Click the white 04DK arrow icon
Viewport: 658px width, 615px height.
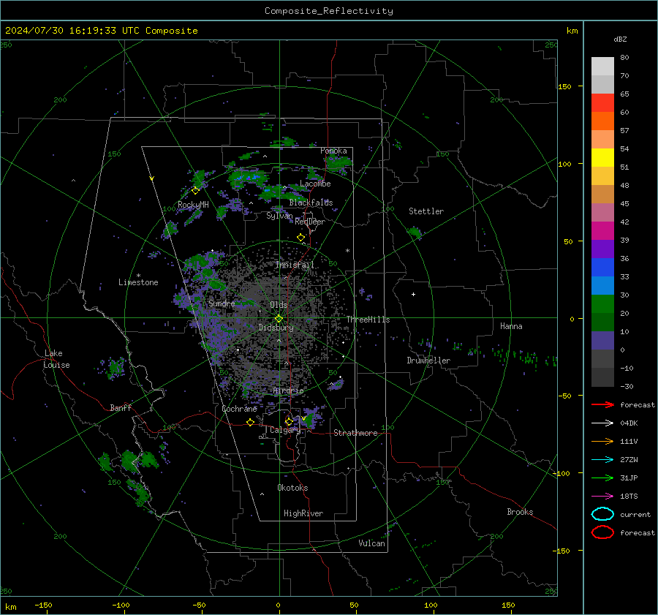(602, 423)
